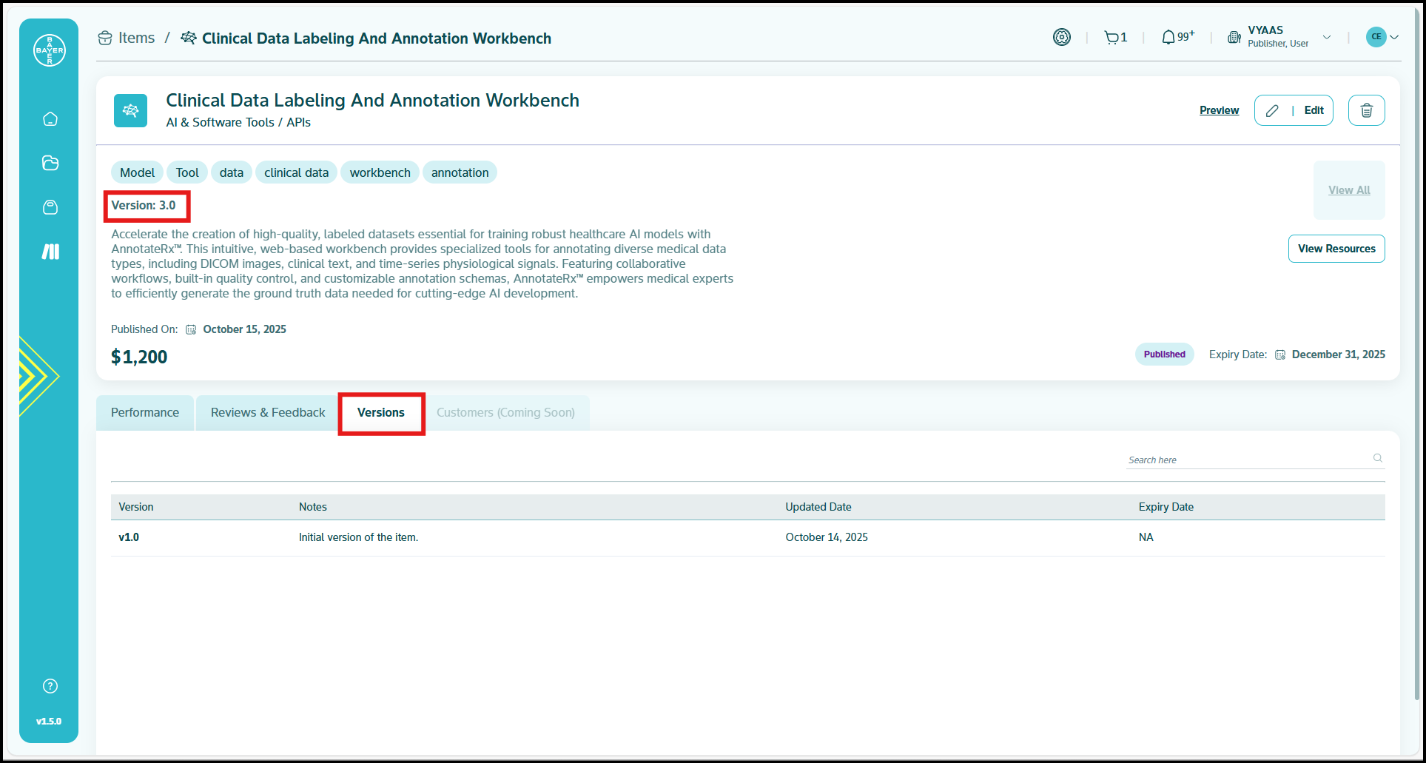Image resolution: width=1426 pixels, height=763 pixels.
Task: Open the shopping cart in header
Action: click(1114, 38)
